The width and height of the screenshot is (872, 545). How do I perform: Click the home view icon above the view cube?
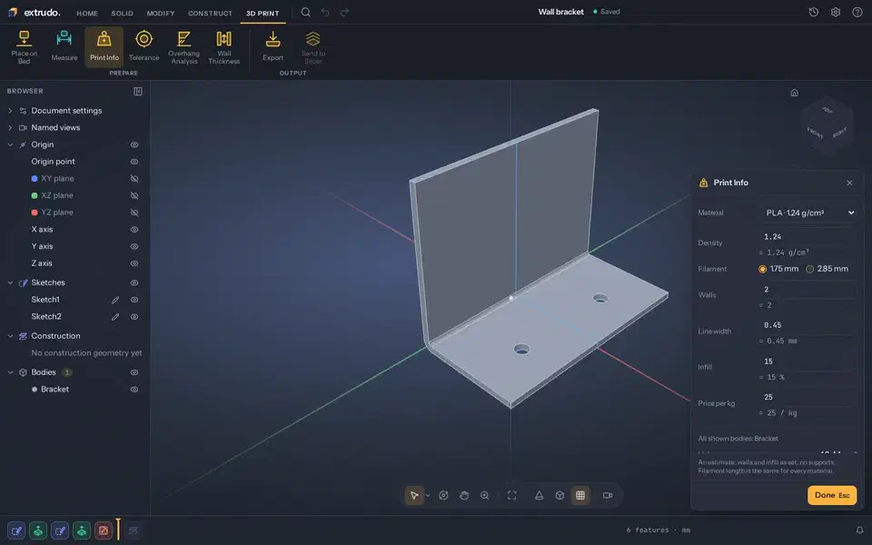[x=794, y=93]
